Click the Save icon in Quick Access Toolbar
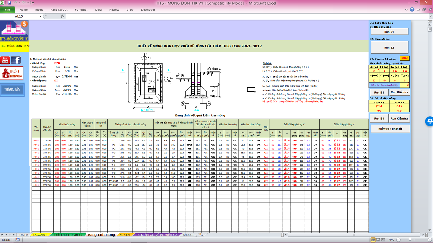433x243 pixels. click(10, 3)
